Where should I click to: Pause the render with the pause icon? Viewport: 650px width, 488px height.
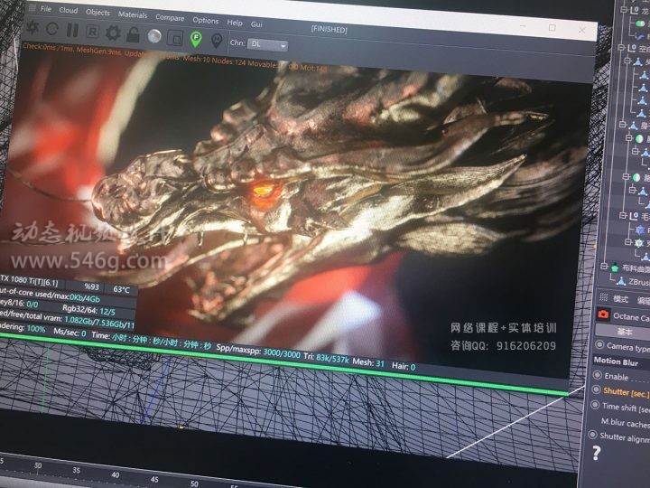(x=72, y=31)
